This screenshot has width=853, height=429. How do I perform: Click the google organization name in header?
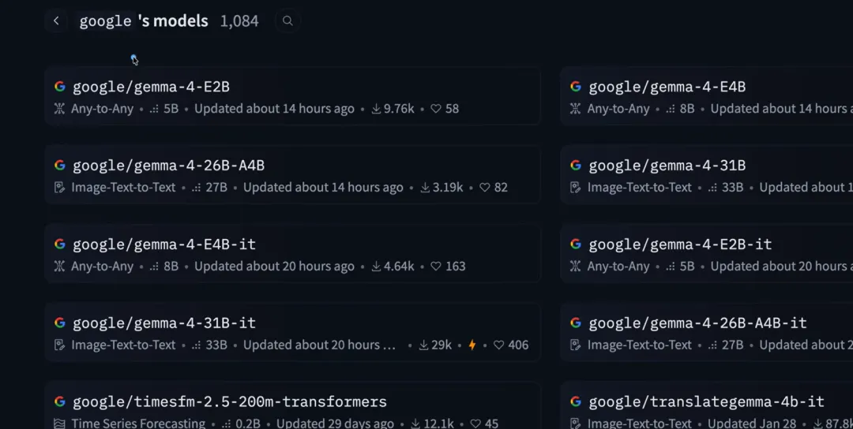[x=106, y=21]
